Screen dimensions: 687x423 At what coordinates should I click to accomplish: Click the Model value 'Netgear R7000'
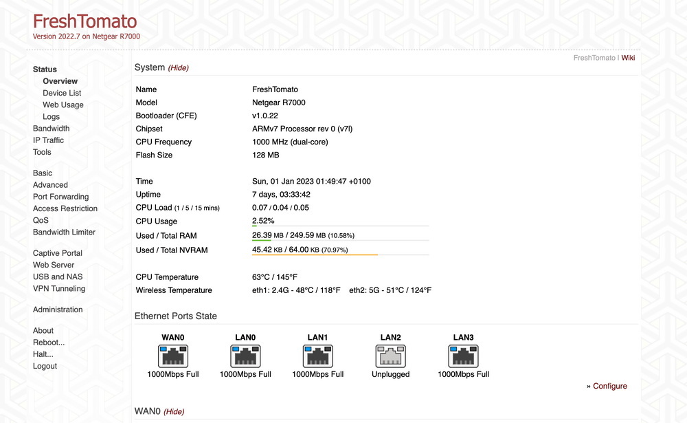[279, 102]
